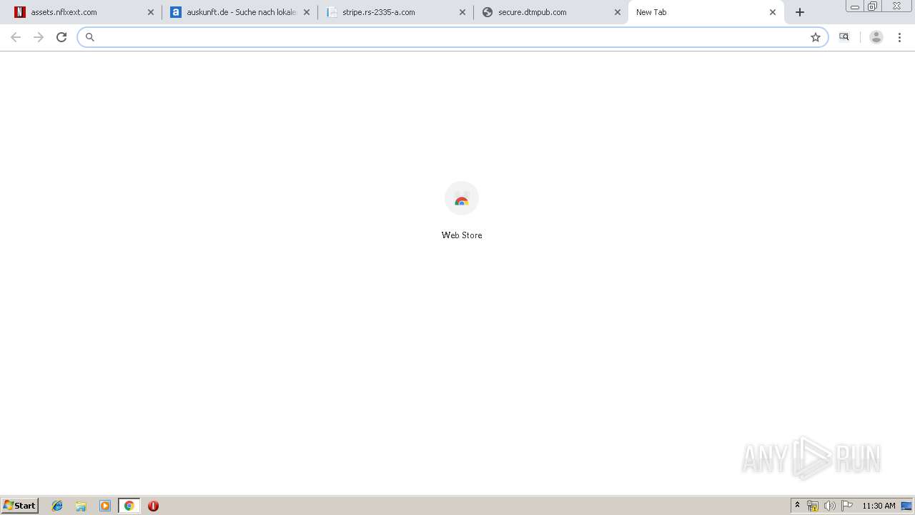Bookmark this page with the star icon

point(816,37)
